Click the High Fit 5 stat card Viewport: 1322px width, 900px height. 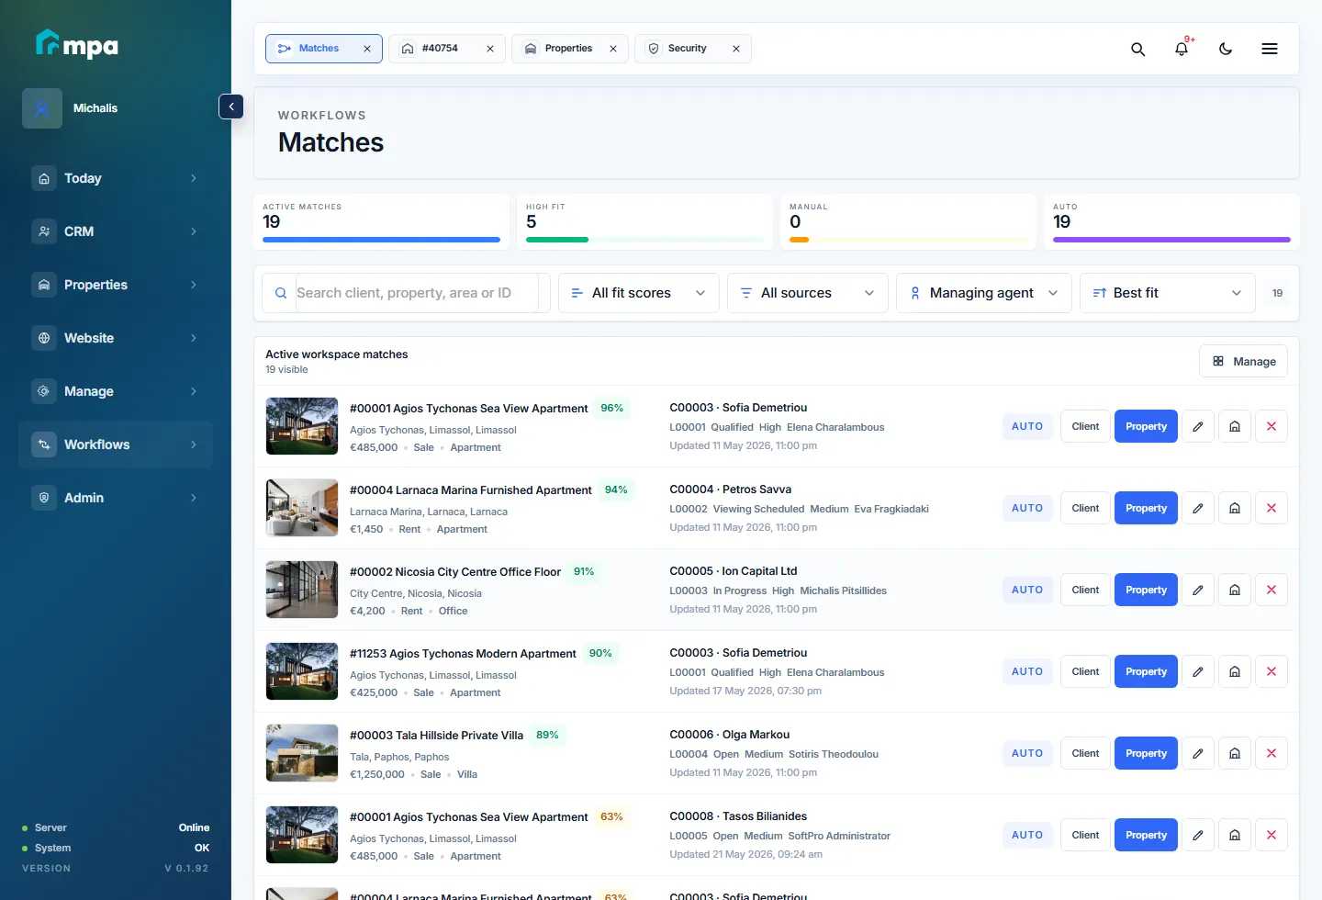(644, 221)
